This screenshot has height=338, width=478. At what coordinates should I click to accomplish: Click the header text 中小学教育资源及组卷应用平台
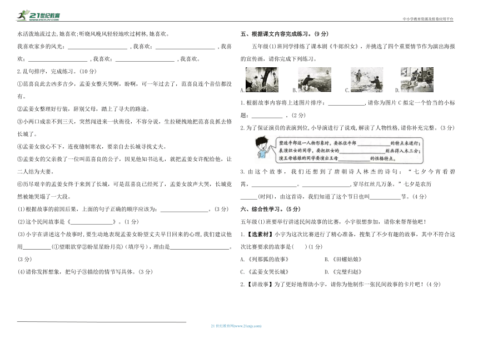[x=428, y=19]
